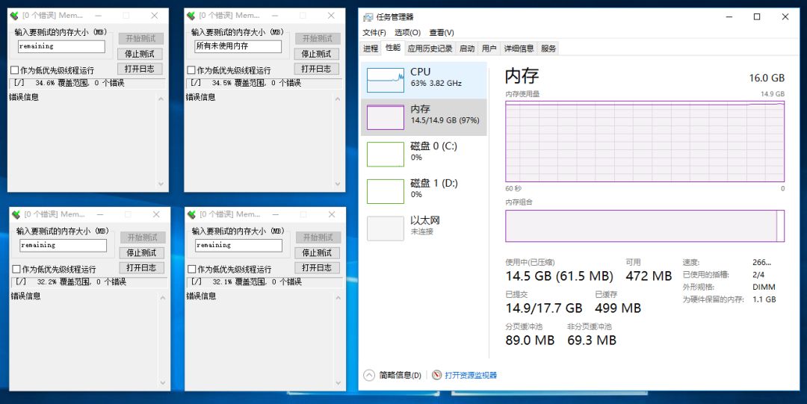This screenshot has height=404, width=807.
Task: Click the MemTest icon in the 32.2% coverage window
Action: (x=16, y=214)
